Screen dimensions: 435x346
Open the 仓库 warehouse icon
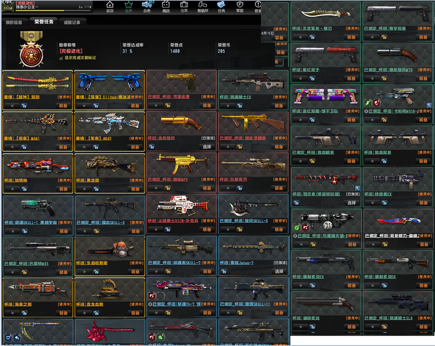click(184, 5)
